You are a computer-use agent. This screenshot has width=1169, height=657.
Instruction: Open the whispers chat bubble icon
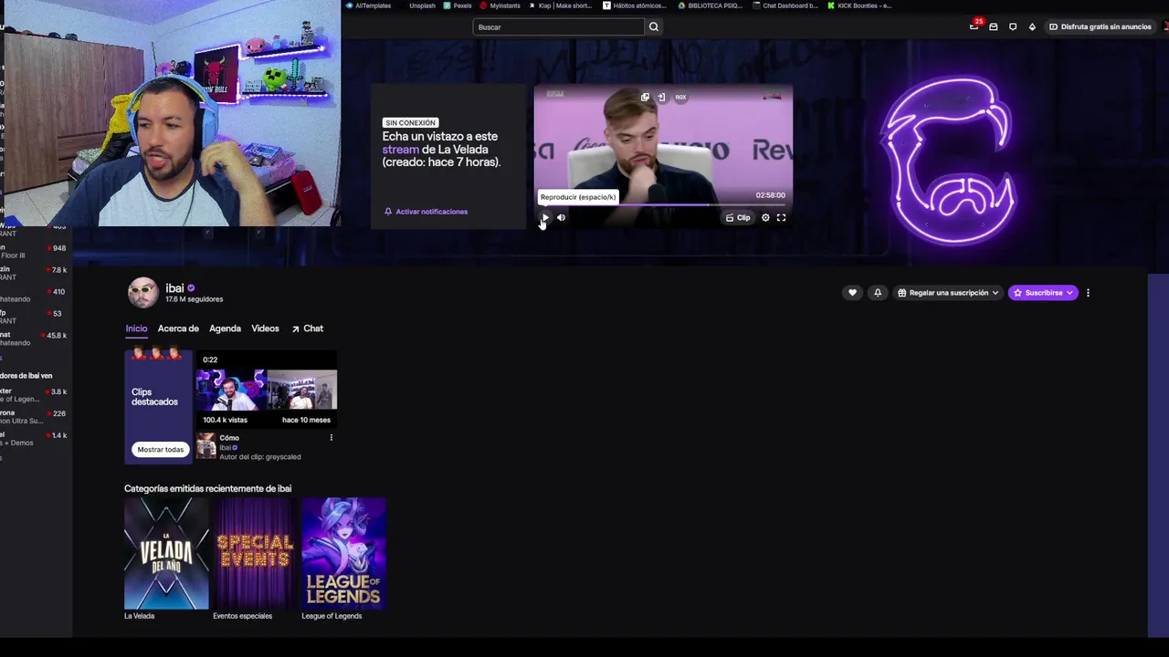pyautogui.click(x=1013, y=26)
